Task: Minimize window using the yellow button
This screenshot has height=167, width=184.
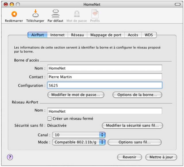Action: [x=12, y=5]
